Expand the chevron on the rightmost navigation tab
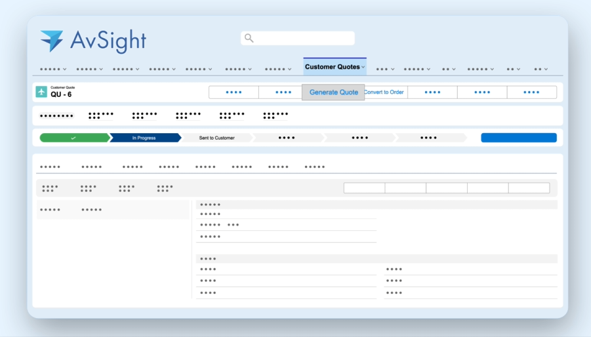The height and width of the screenshot is (337, 591). [x=546, y=69]
